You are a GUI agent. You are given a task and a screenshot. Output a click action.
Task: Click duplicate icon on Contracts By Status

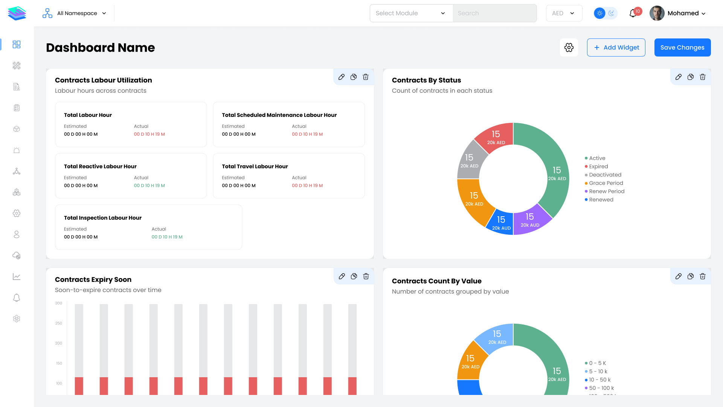(x=691, y=77)
